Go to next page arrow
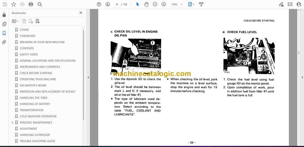304x147 pixels. click(108, 4)
